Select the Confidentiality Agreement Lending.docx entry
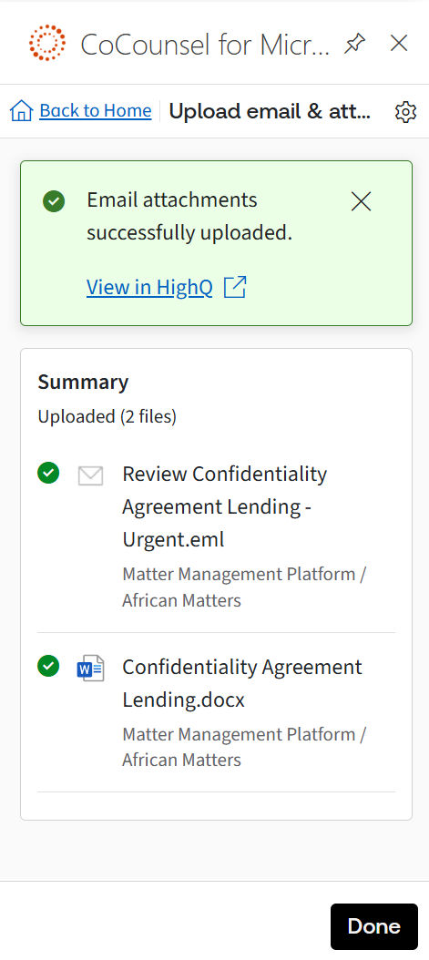Image resolution: width=429 pixels, height=960 pixels. coord(216,712)
